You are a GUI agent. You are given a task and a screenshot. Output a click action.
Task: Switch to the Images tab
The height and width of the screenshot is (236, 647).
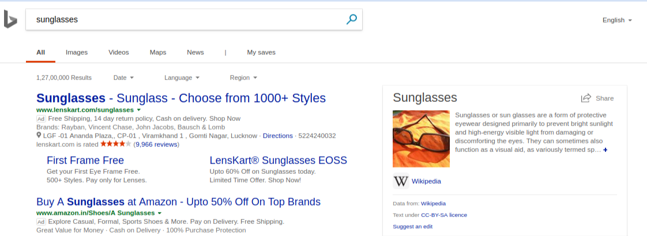(77, 52)
